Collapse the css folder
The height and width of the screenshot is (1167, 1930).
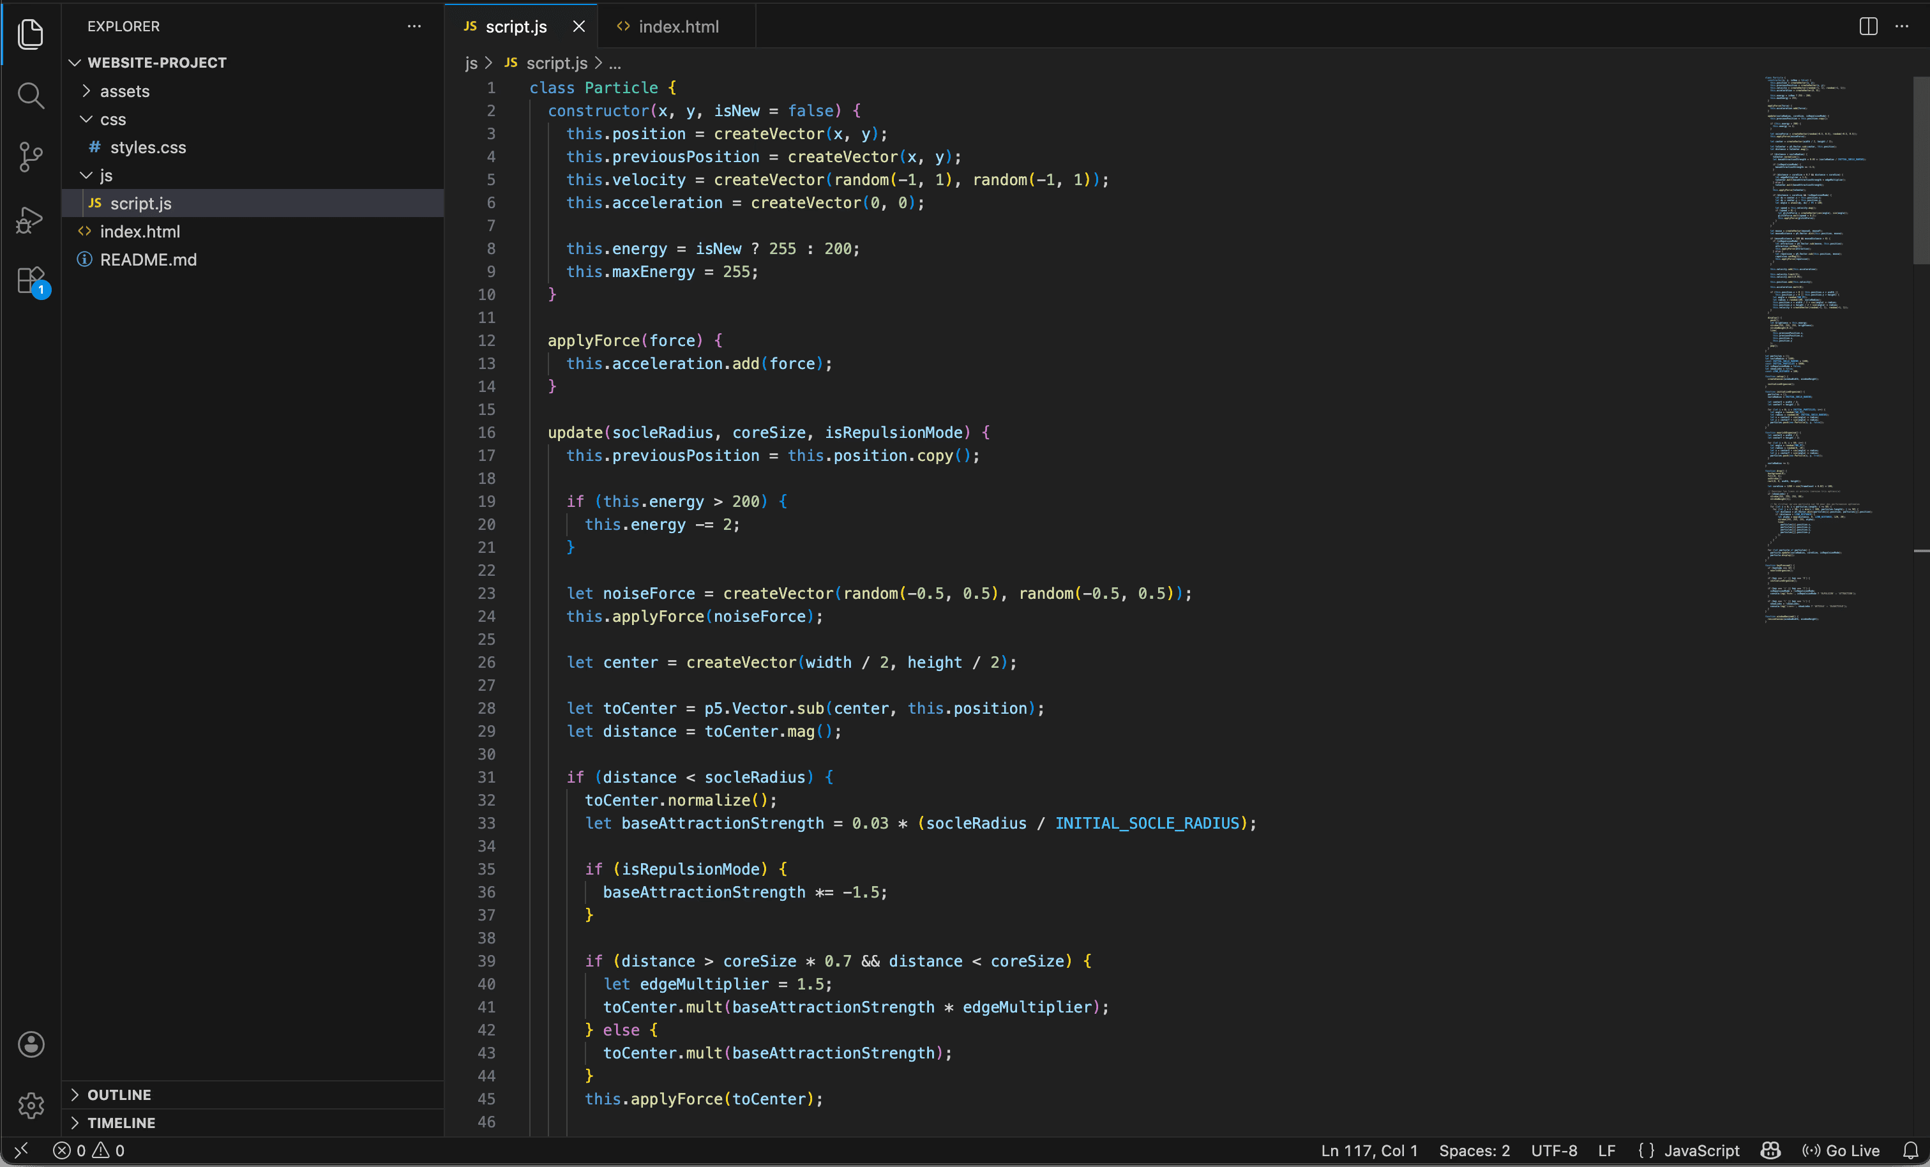point(112,120)
